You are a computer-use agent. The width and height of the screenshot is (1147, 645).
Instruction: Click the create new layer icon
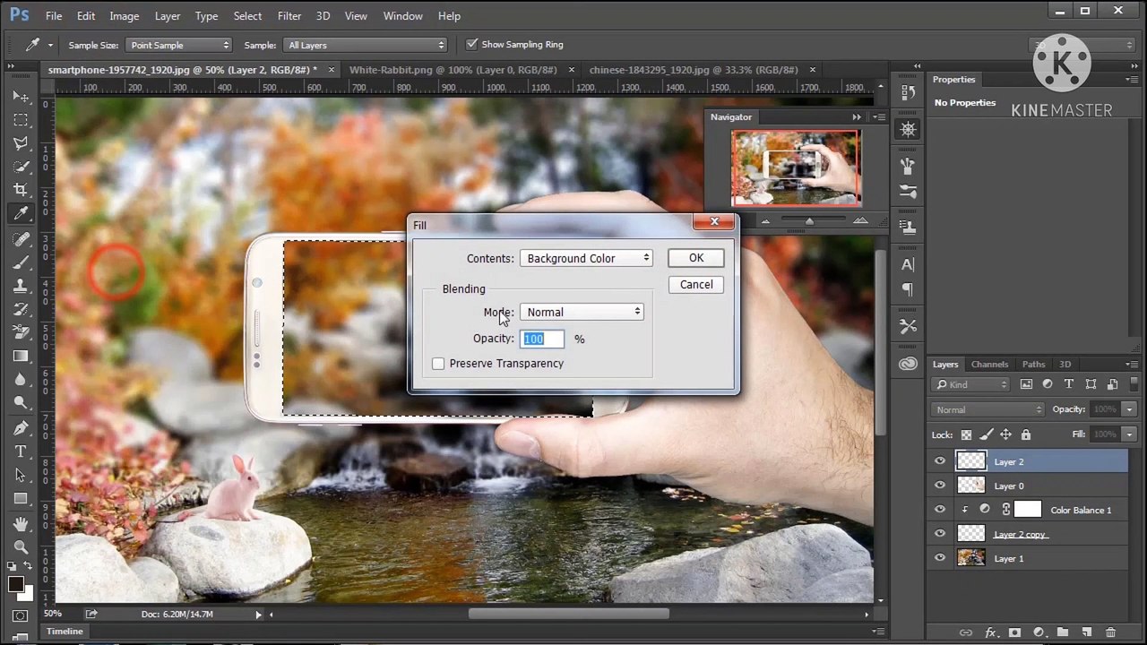point(1086,632)
